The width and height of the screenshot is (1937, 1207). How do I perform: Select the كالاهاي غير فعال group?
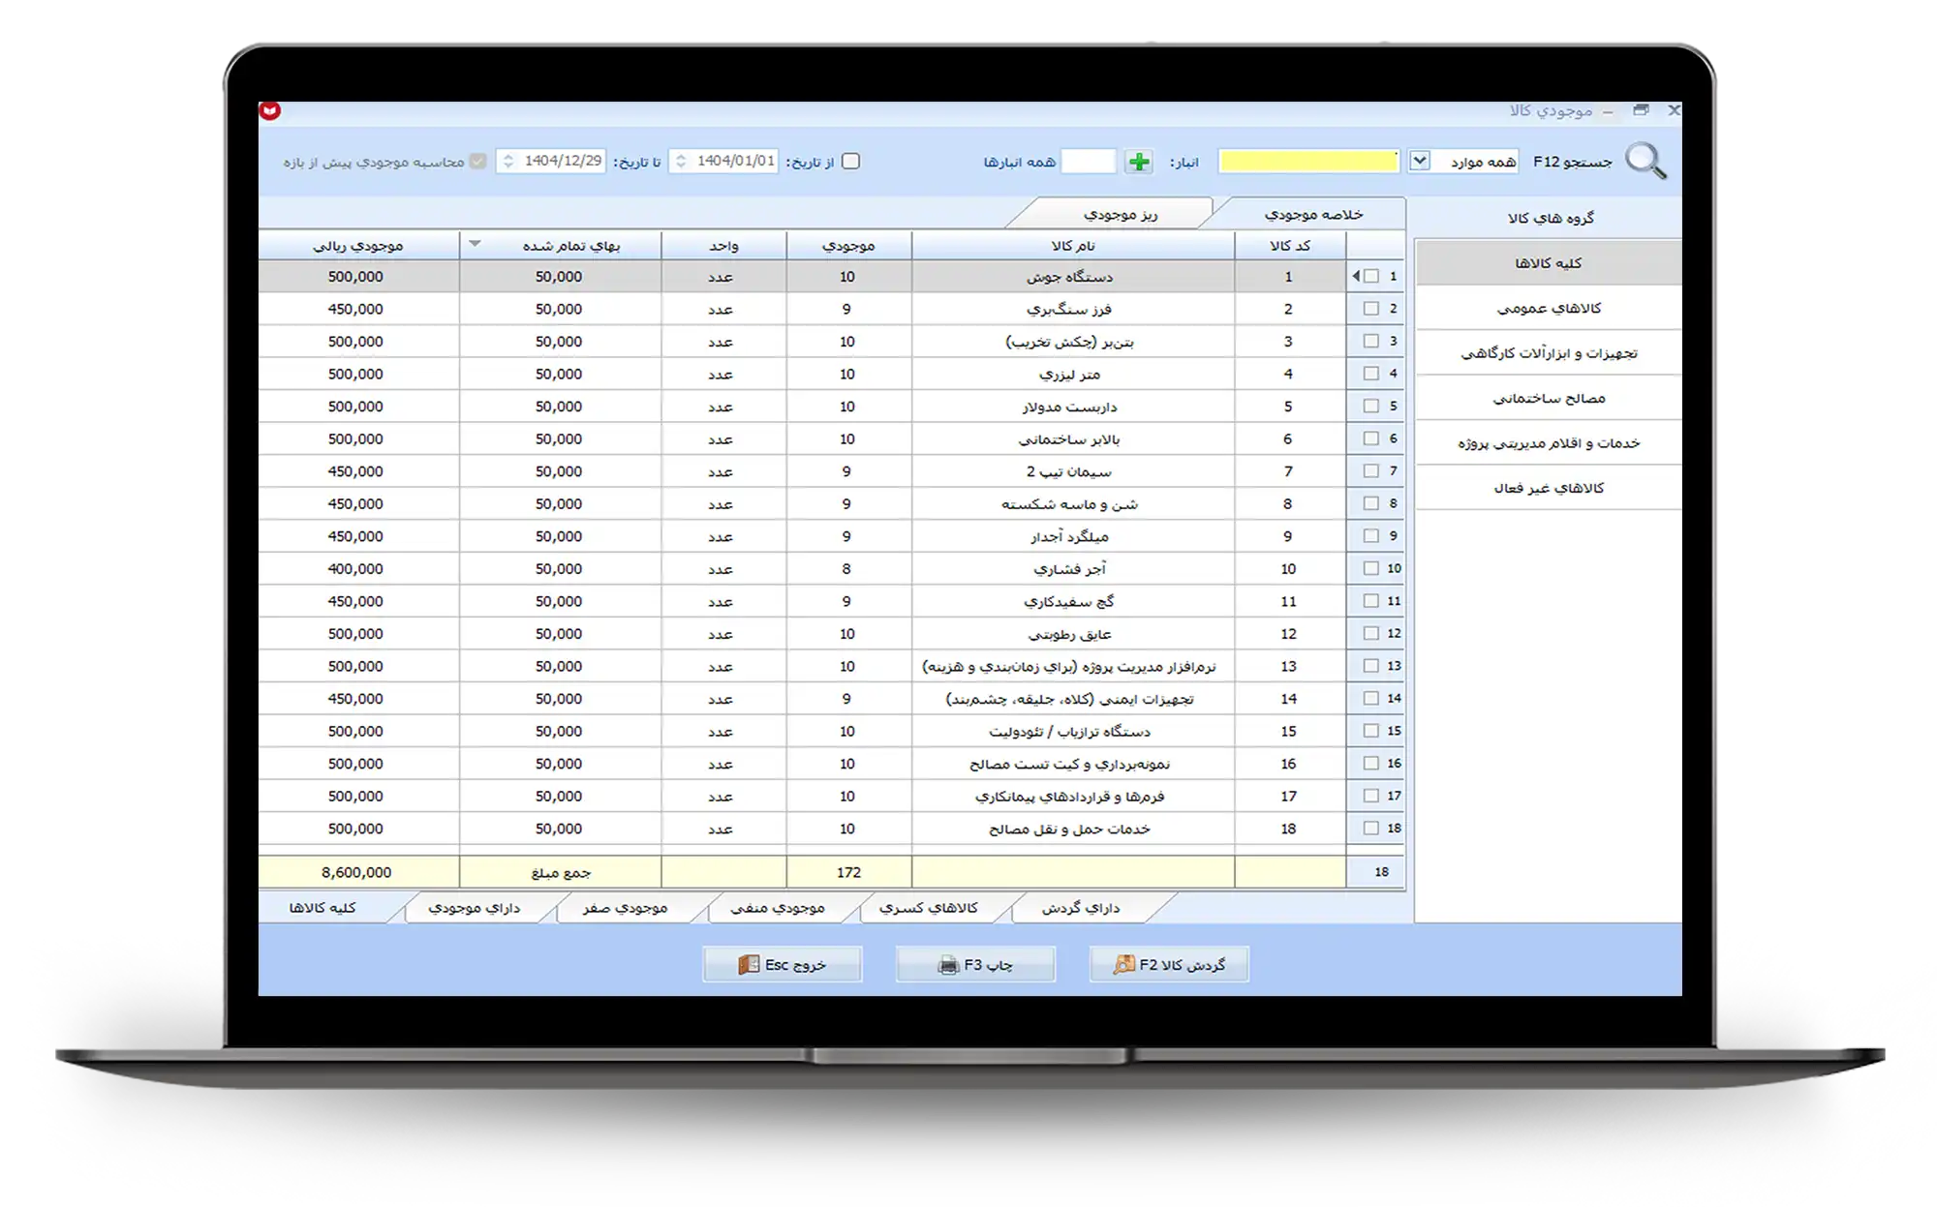pos(1548,488)
